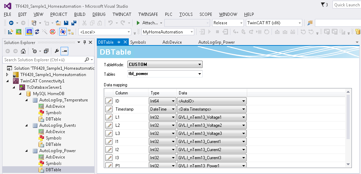Toggle TwinCAT target chooser blue-globe button
361x174 pixels.
click(63, 32)
